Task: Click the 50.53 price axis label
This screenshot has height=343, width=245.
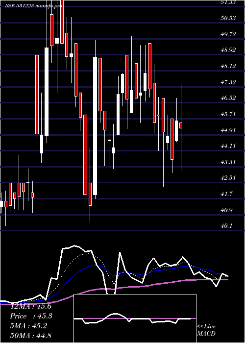Action: [228, 18]
